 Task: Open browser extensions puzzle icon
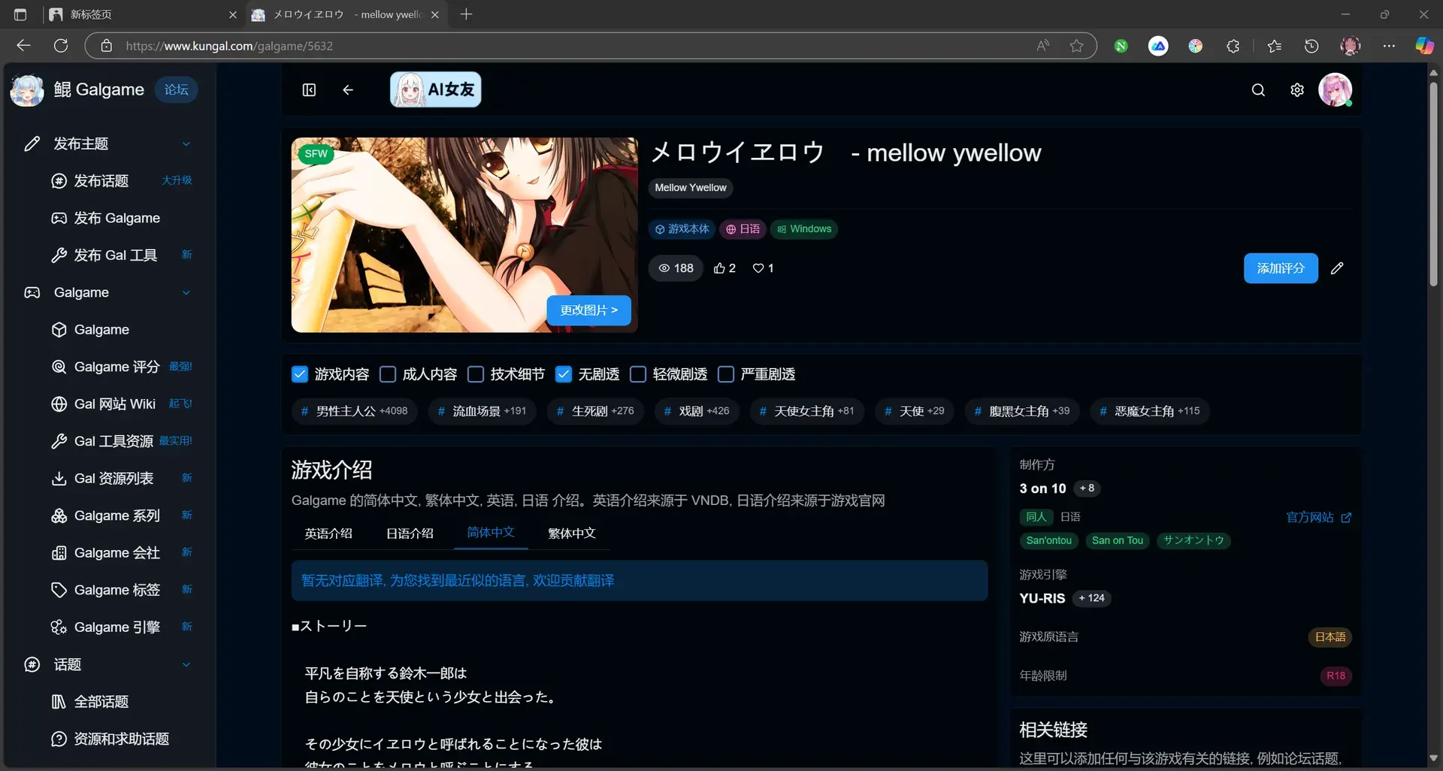coord(1233,46)
